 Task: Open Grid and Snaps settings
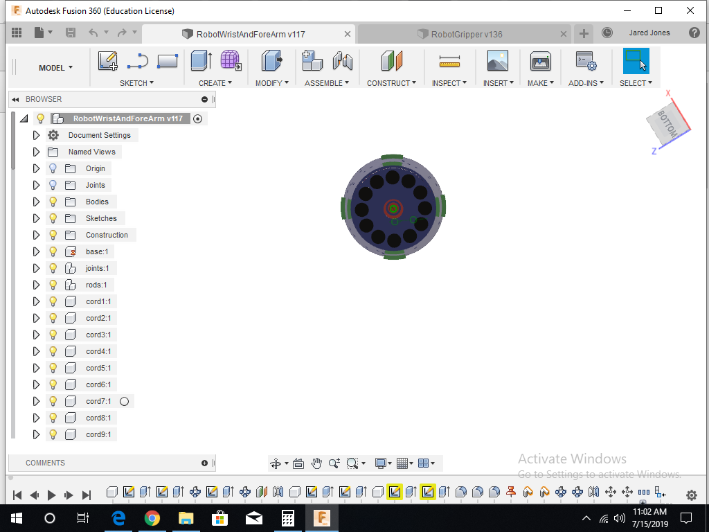coord(402,463)
